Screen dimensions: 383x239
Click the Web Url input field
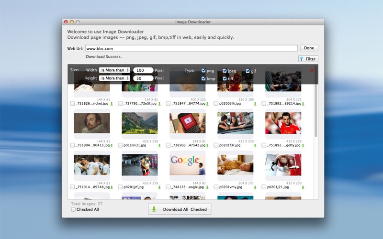[191, 48]
